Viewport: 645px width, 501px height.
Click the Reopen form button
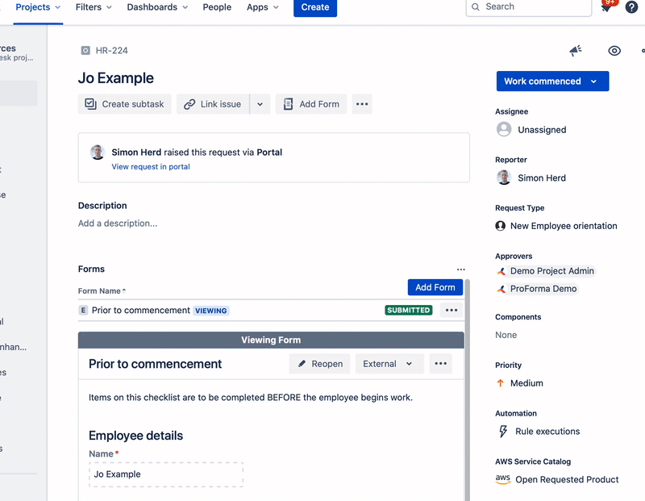coord(319,364)
